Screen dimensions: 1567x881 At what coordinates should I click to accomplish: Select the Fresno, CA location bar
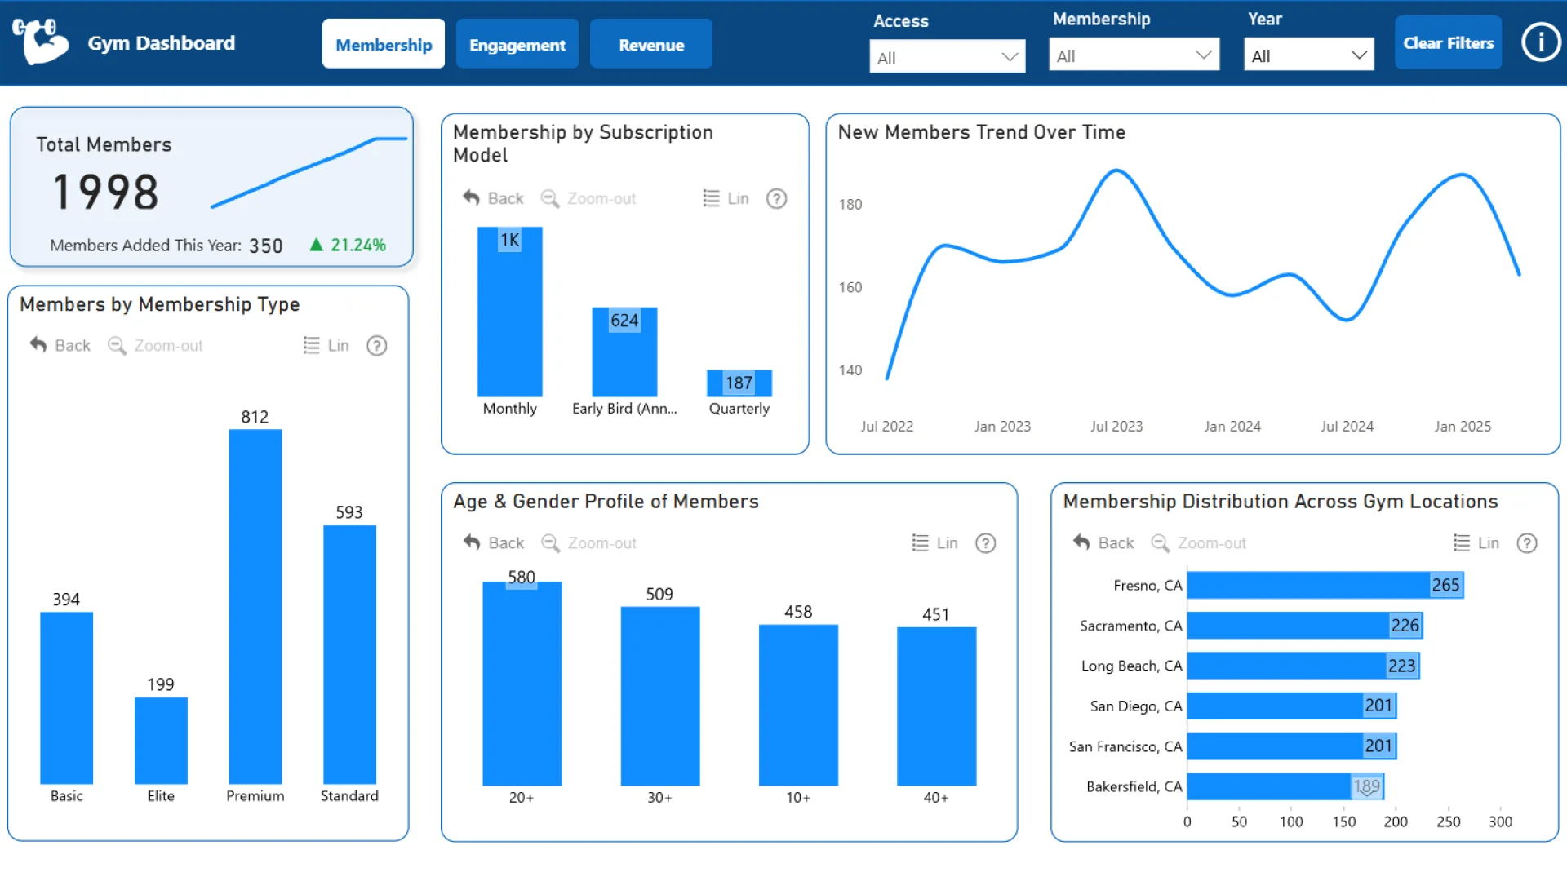click(1325, 585)
